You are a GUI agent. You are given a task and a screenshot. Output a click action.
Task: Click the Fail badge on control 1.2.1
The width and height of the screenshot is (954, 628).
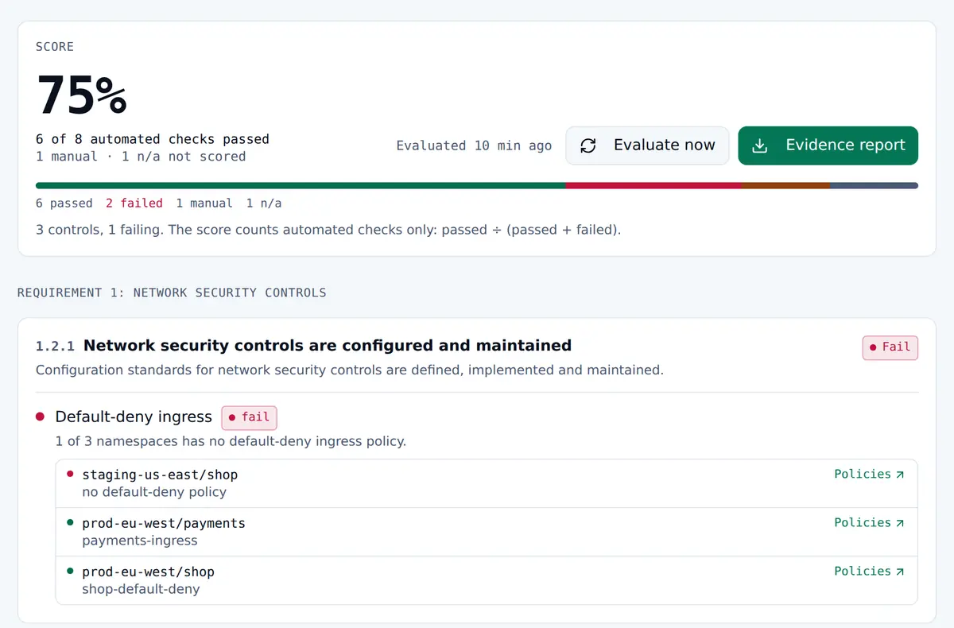890,347
